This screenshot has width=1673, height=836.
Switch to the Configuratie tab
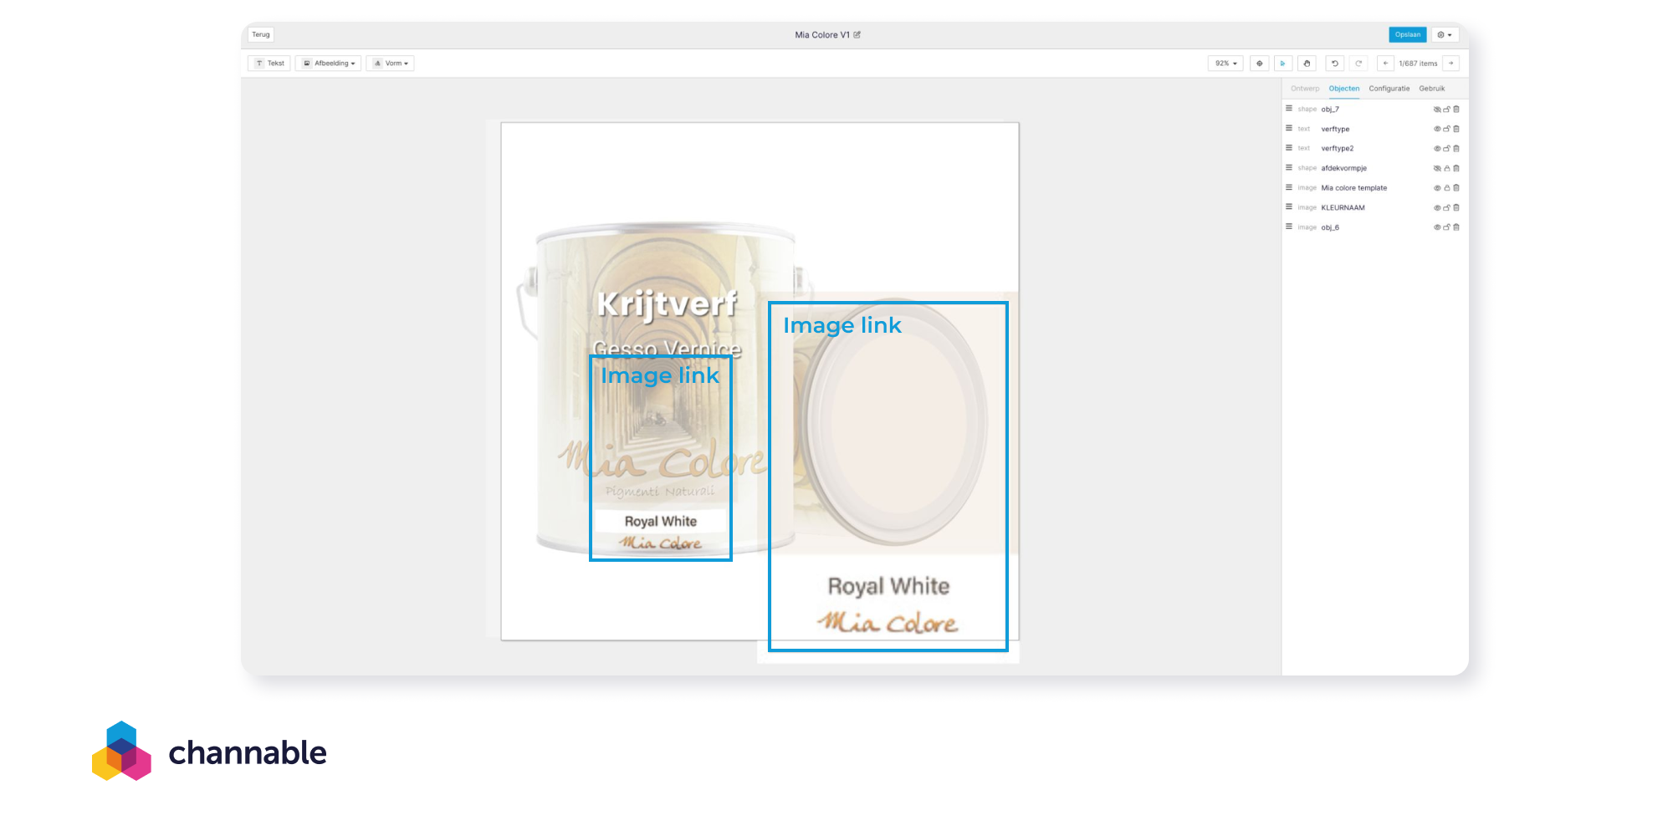coord(1389,89)
